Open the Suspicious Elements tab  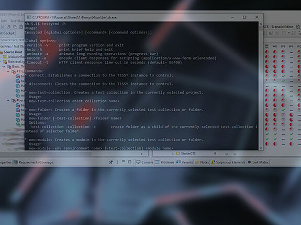pos(228,162)
